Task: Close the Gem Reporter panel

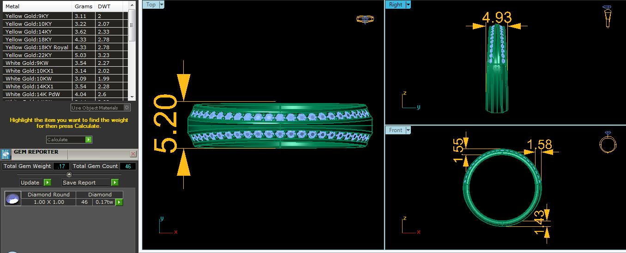Action: [133, 154]
